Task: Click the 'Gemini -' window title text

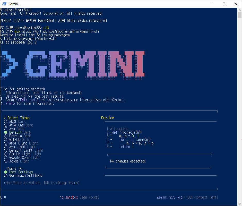Action: [x=15, y=4]
